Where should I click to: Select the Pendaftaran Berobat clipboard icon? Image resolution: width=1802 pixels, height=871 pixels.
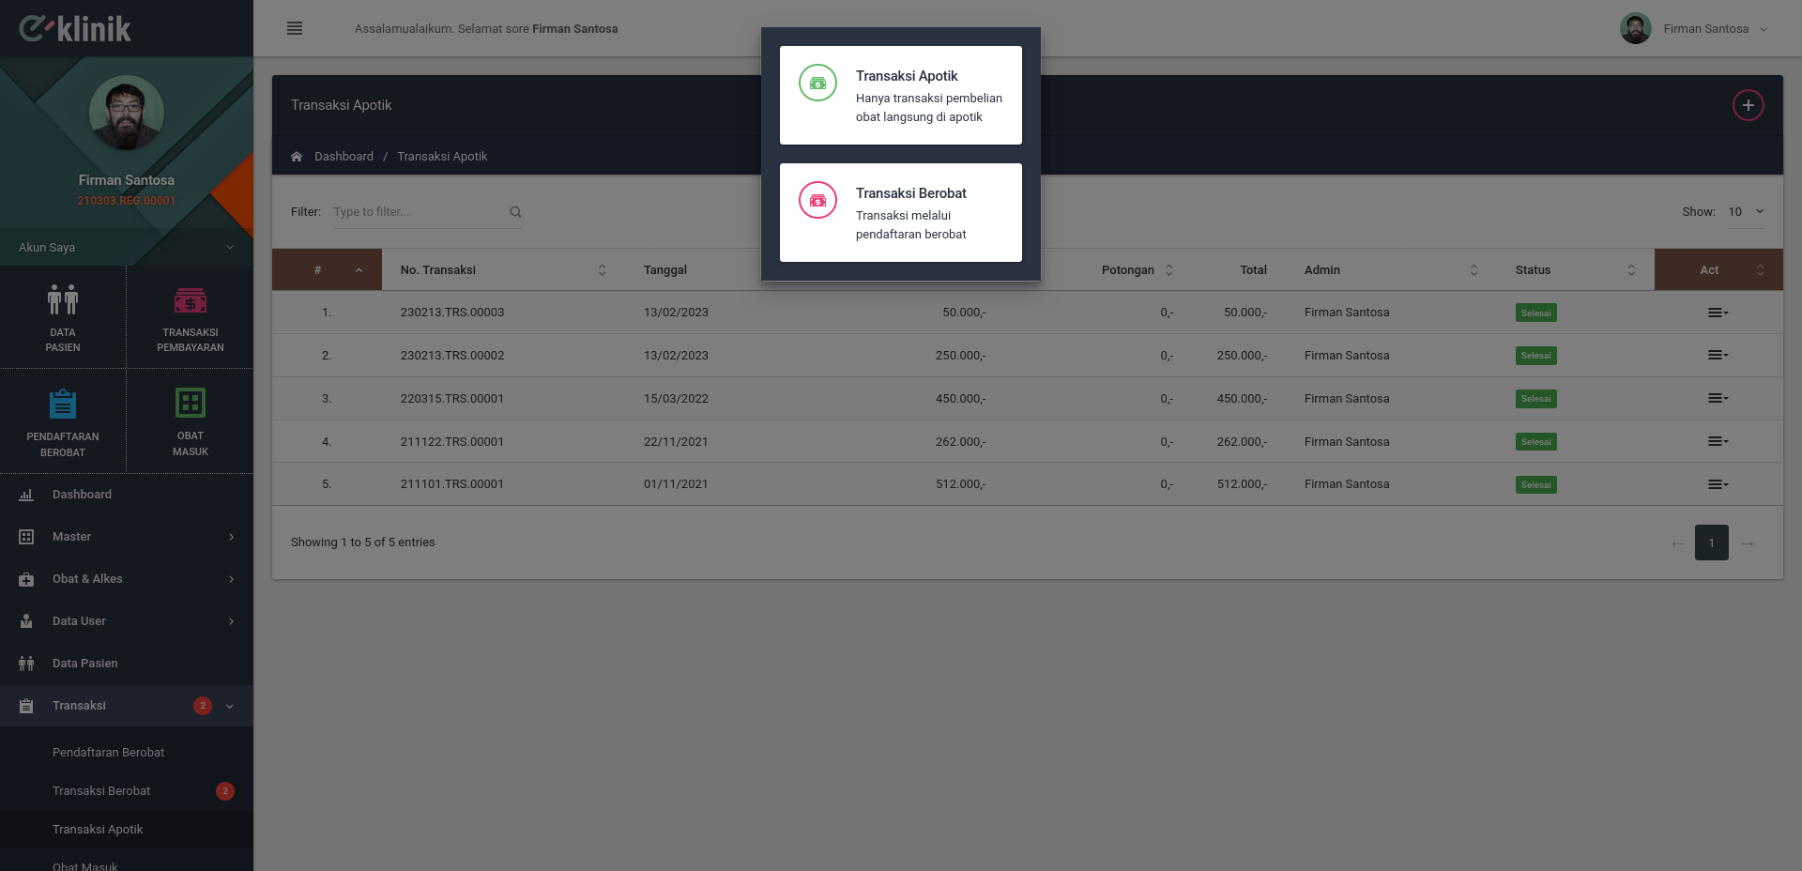pyautogui.click(x=63, y=404)
